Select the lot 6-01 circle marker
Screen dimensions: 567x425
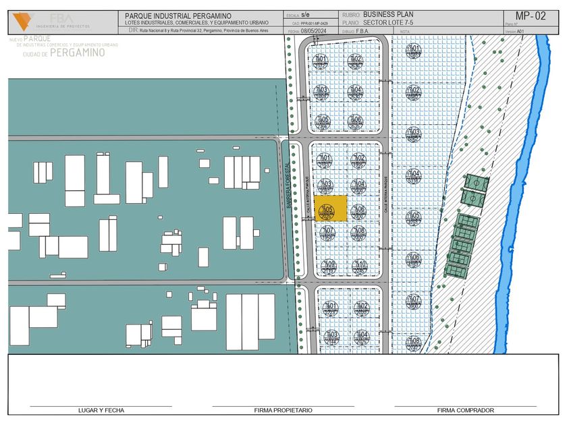(321, 61)
